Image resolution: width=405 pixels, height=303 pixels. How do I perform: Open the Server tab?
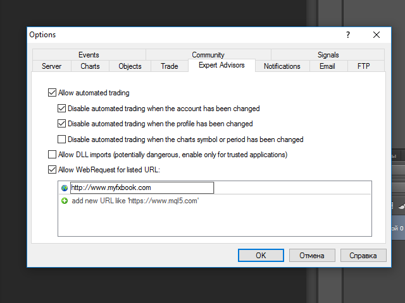(x=52, y=66)
